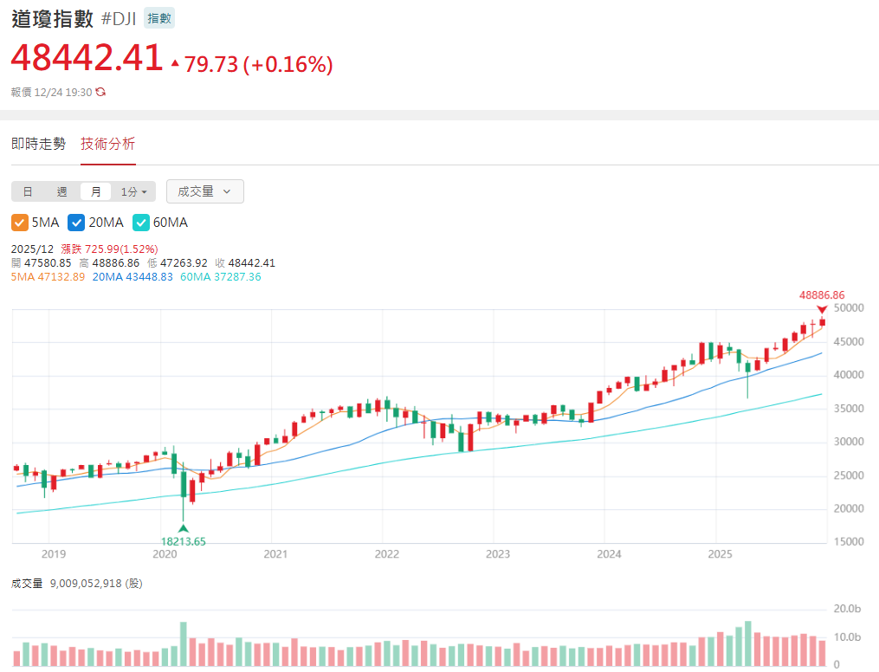Select the 技術分析 tab
The image size is (879, 672).
[108, 144]
